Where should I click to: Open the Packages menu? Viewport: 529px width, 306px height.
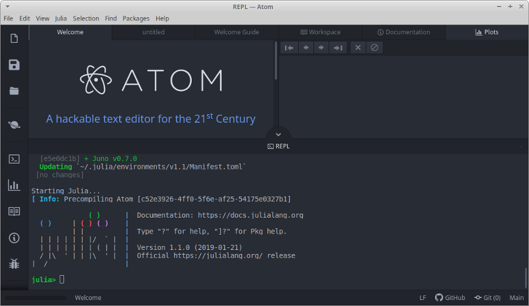[136, 18]
